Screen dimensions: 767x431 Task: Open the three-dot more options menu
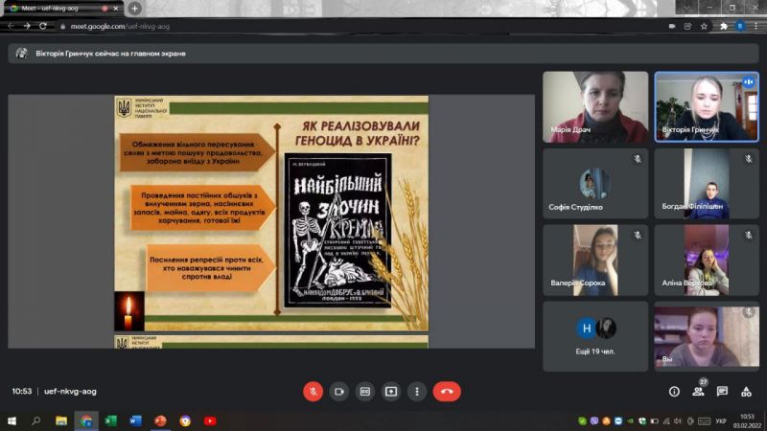tap(417, 392)
